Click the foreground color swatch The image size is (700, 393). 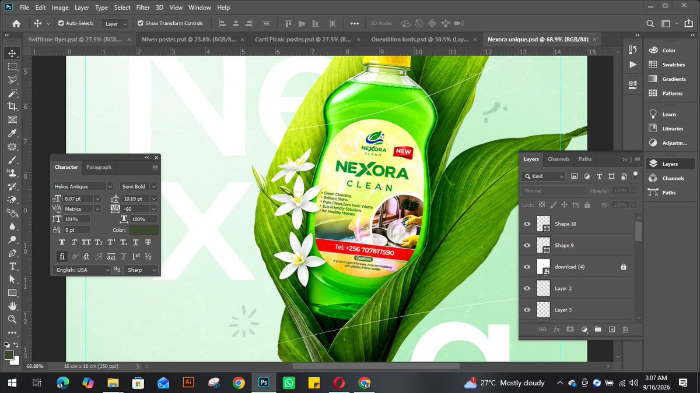[9, 355]
